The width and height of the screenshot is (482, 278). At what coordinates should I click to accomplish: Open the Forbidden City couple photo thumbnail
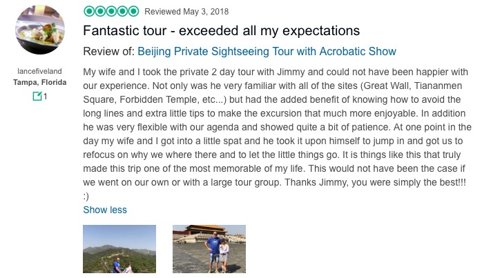coord(209,249)
